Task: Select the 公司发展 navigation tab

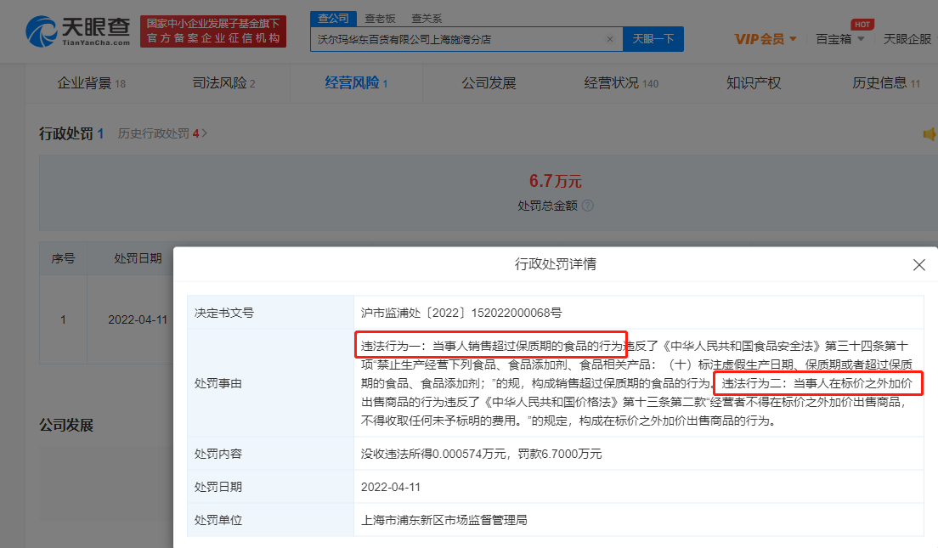Action: click(489, 83)
